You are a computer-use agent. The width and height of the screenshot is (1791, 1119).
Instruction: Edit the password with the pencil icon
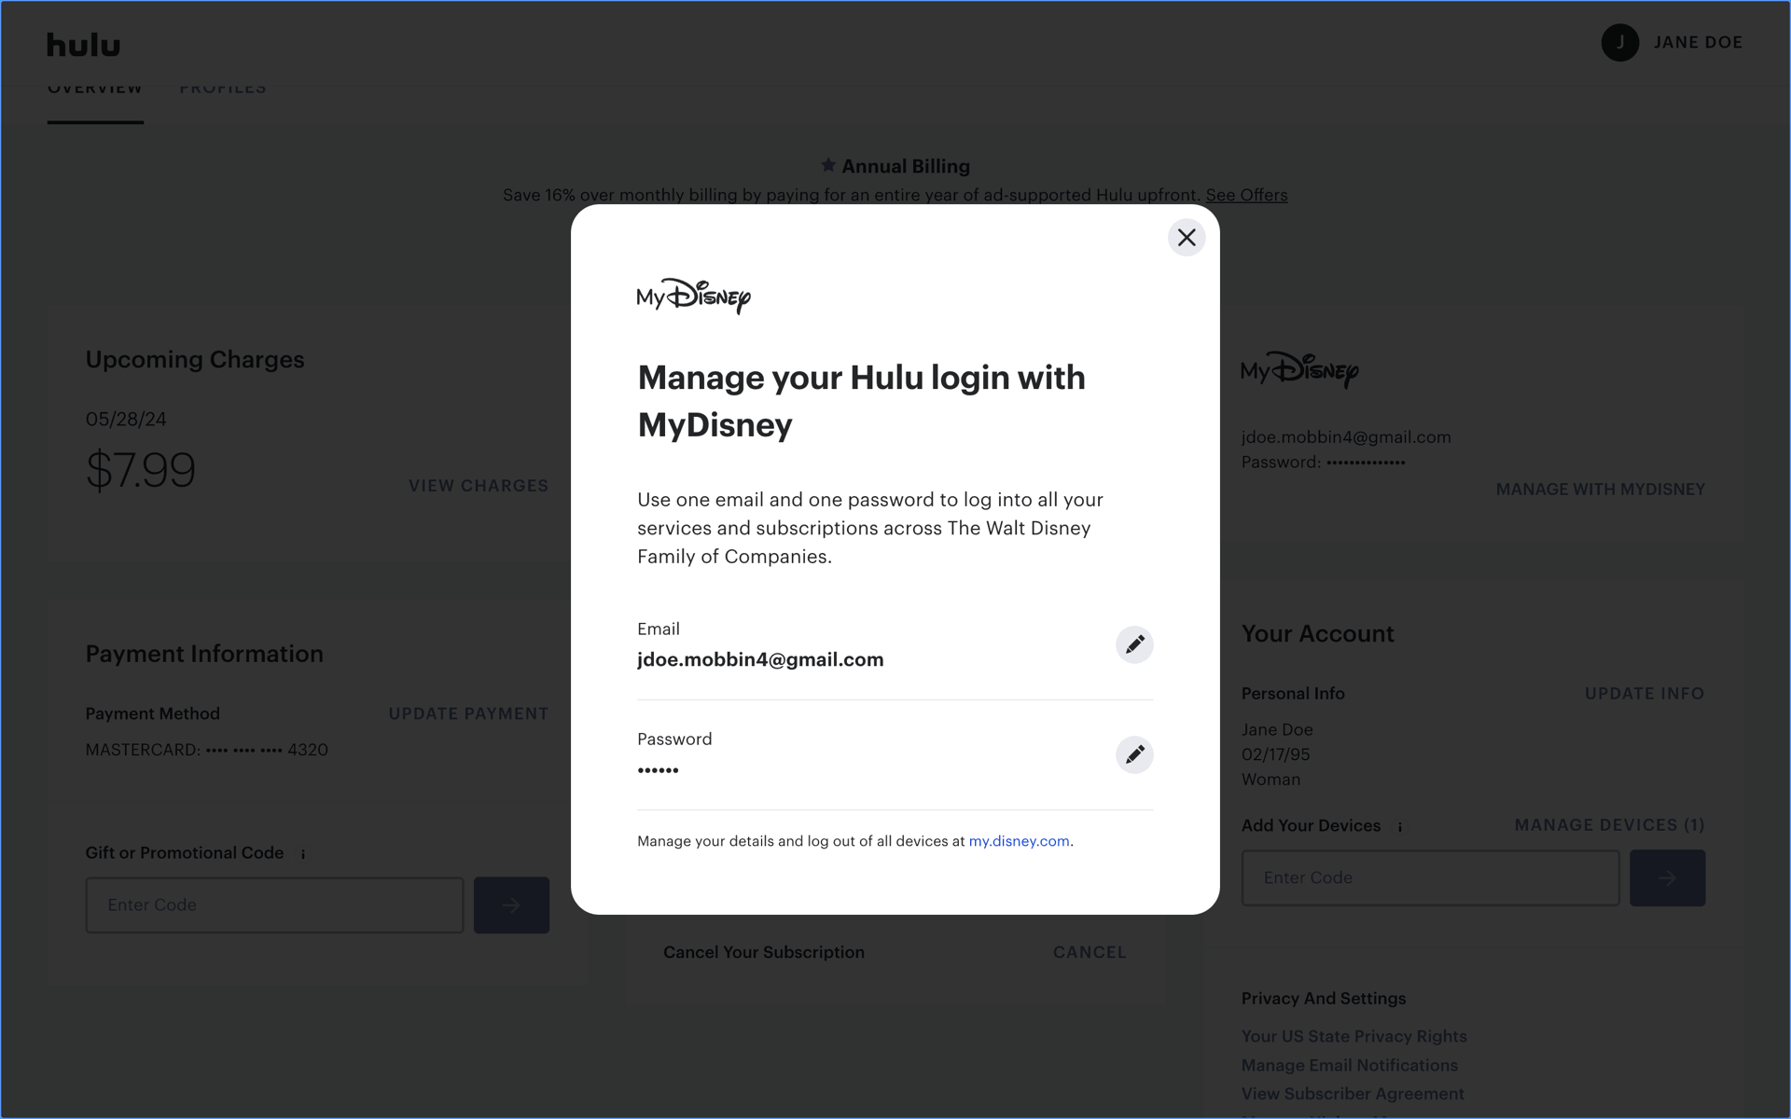click(1134, 754)
